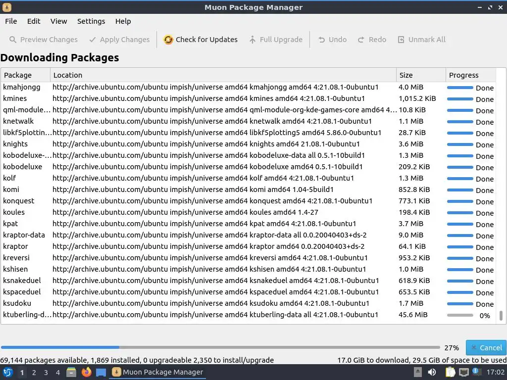Screen dimensions: 507x380
Task: Click the libkf5plotting5 location text
Action: (x=217, y=133)
